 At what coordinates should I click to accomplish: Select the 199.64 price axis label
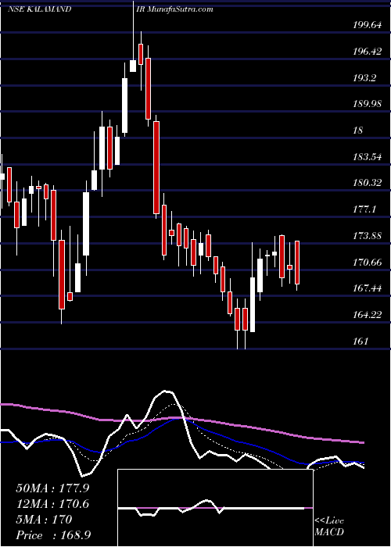pyautogui.click(x=367, y=25)
